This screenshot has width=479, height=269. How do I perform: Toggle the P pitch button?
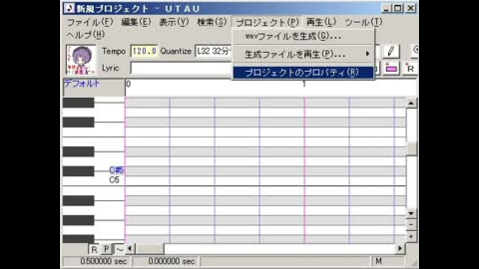(x=106, y=249)
